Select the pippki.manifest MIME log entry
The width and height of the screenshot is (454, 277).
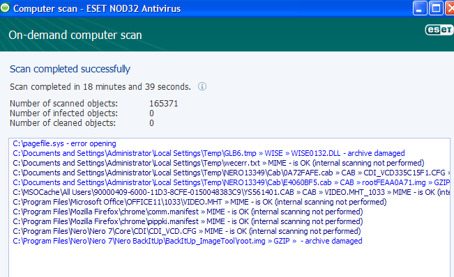click(x=188, y=221)
